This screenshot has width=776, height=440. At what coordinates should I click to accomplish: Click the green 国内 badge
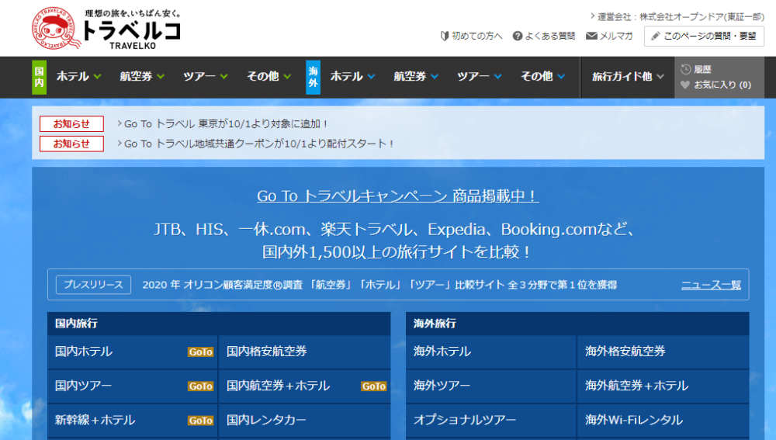(x=39, y=77)
